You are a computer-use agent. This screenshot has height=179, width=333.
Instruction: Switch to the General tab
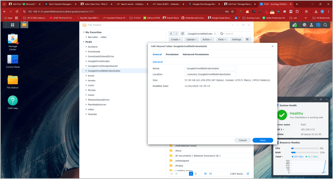point(157,54)
